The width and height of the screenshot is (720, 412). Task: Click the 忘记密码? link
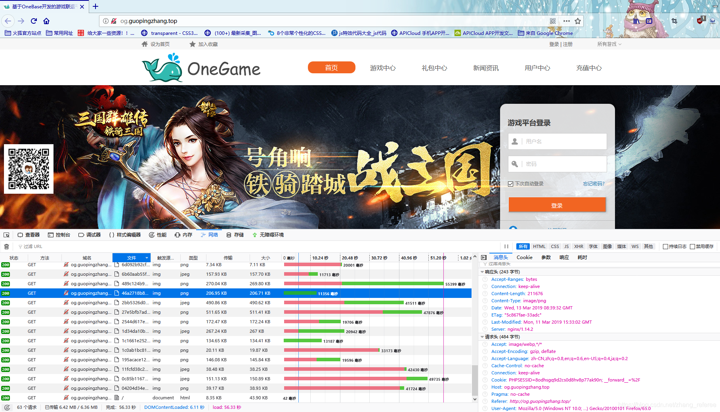(594, 184)
